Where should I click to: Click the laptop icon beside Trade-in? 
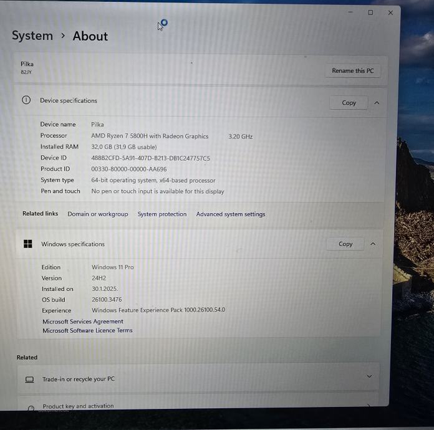tap(29, 380)
